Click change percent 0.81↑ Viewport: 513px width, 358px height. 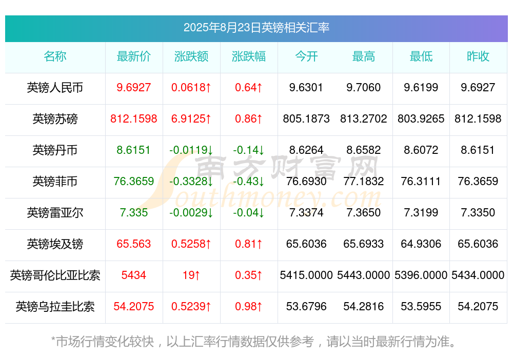(249, 244)
